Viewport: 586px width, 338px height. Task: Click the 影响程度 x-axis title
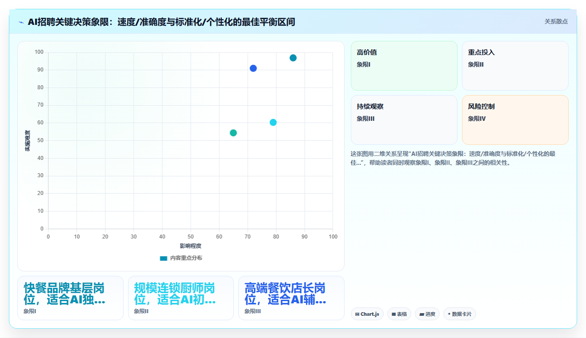coord(191,246)
